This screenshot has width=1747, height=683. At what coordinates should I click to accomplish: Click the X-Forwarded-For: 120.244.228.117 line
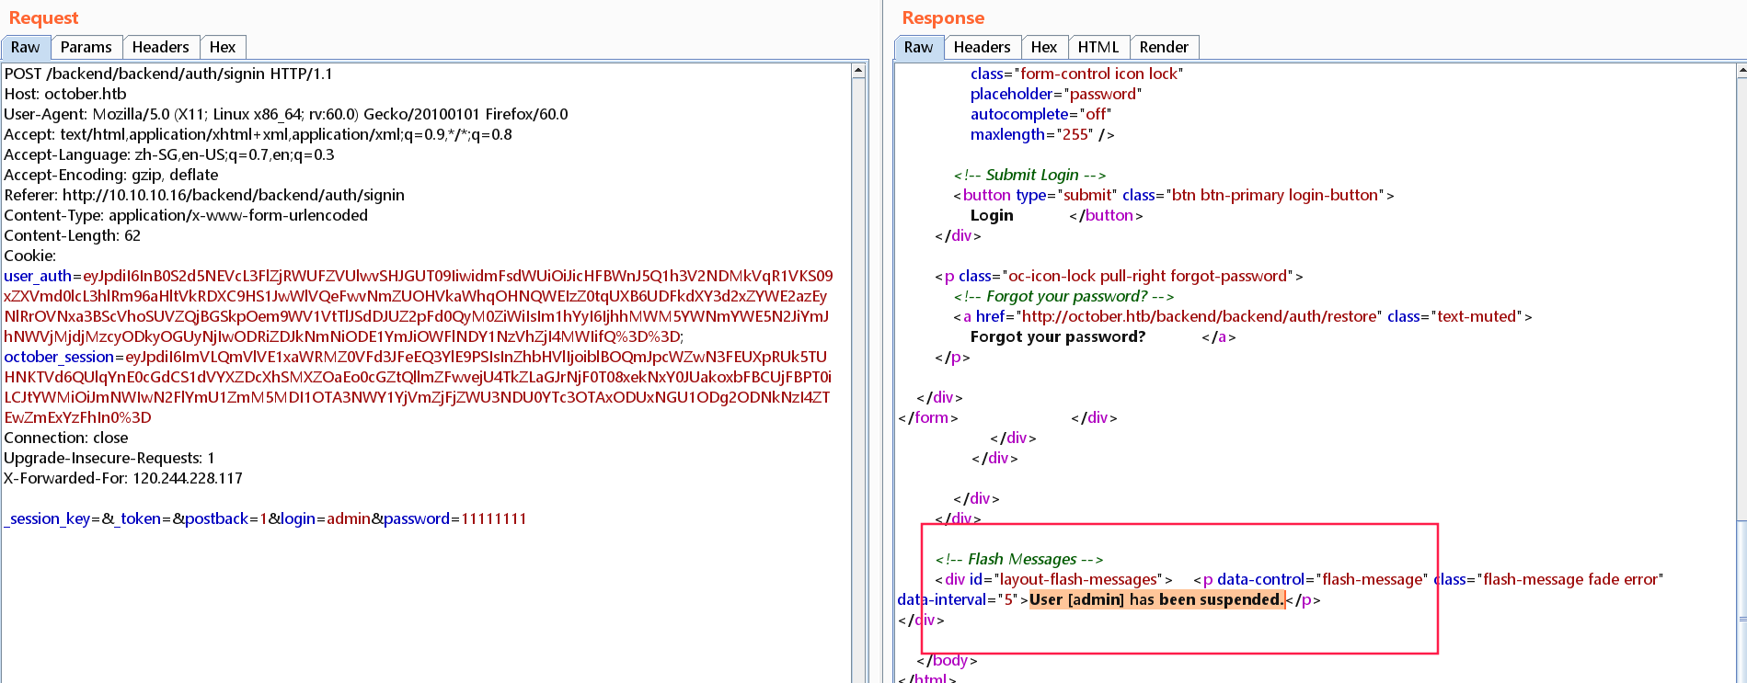point(123,478)
